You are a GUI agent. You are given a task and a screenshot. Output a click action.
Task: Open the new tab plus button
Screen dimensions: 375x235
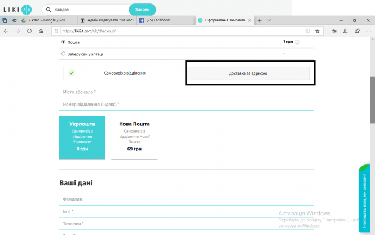pyautogui.click(x=259, y=20)
